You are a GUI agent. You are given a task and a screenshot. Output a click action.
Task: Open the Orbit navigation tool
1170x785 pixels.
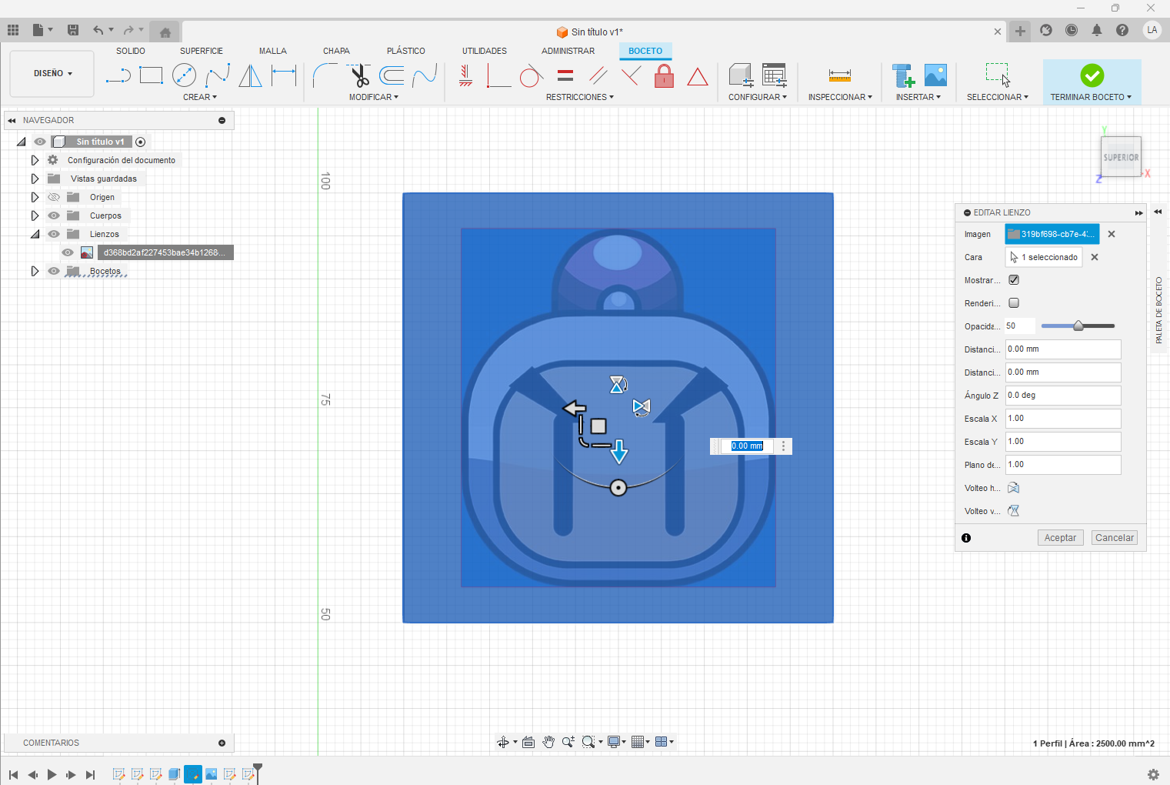[x=502, y=742]
